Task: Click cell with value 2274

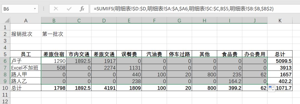Action: (104, 67)
